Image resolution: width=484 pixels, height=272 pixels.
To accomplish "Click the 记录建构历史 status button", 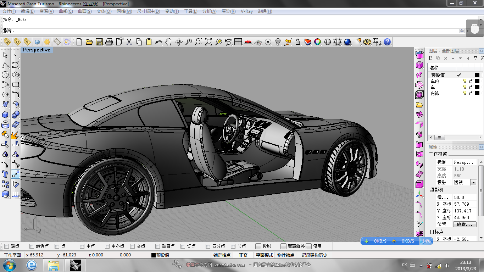I will click(x=315, y=255).
